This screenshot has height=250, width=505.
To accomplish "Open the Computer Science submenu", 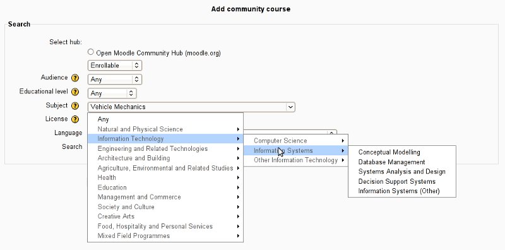I will pyautogui.click(x=295, y=141).
